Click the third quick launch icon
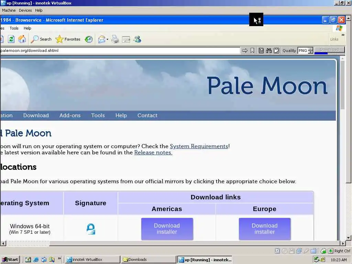352x264 pixels. click(x=44, y=260)
